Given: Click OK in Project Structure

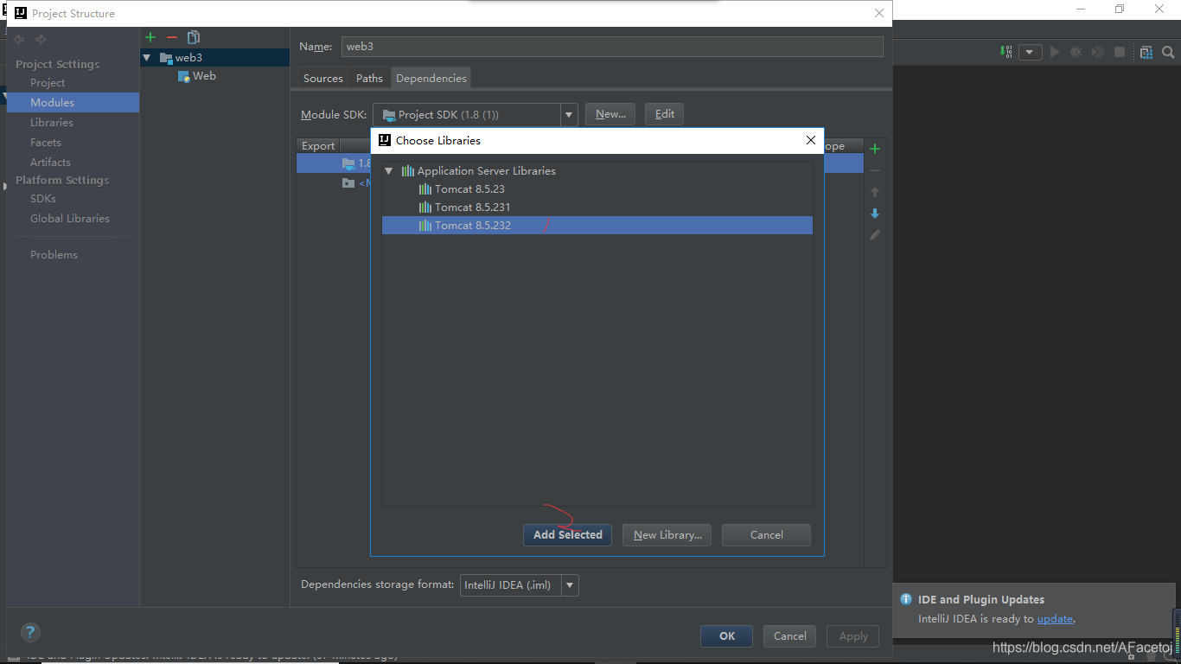Looking at the screenshot, I should pos(726,636).
